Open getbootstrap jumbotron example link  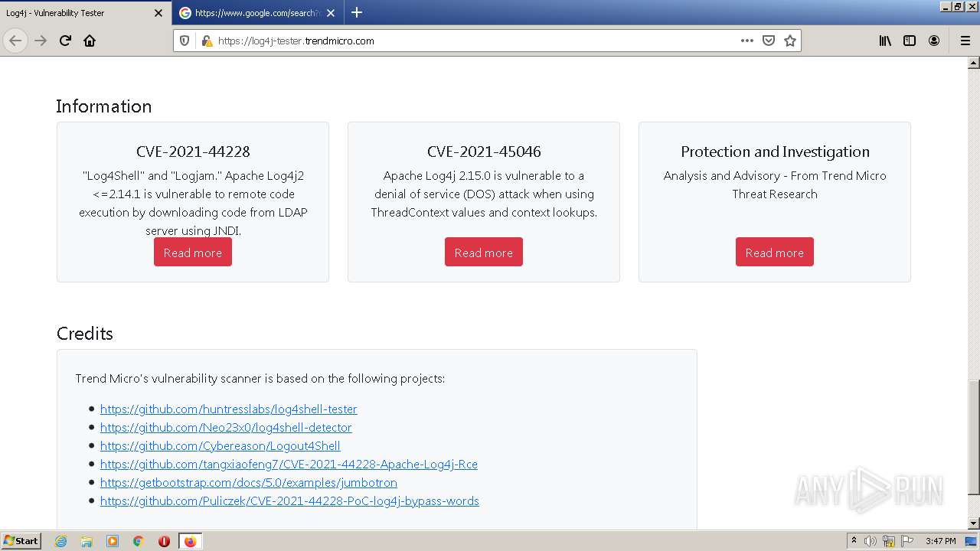[x=248, y=483]
